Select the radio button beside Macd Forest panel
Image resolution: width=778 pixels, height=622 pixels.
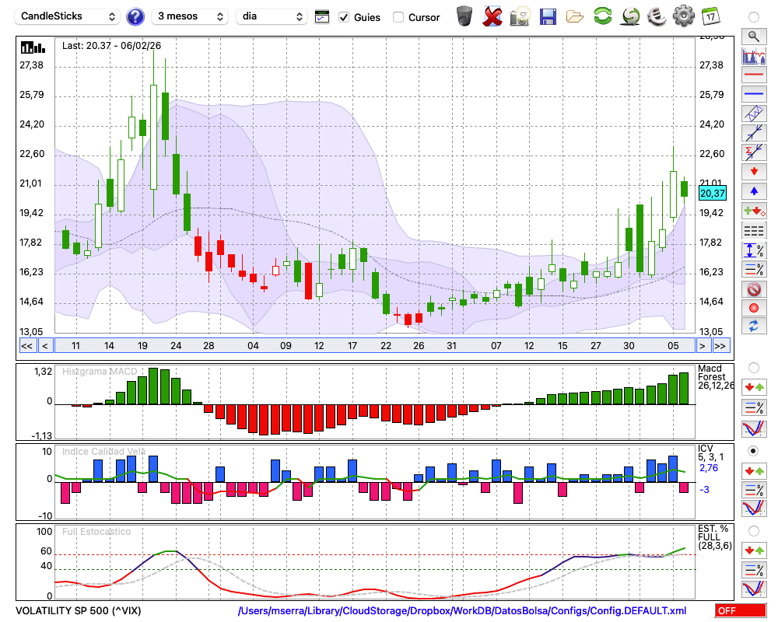(x=753, y=367)
